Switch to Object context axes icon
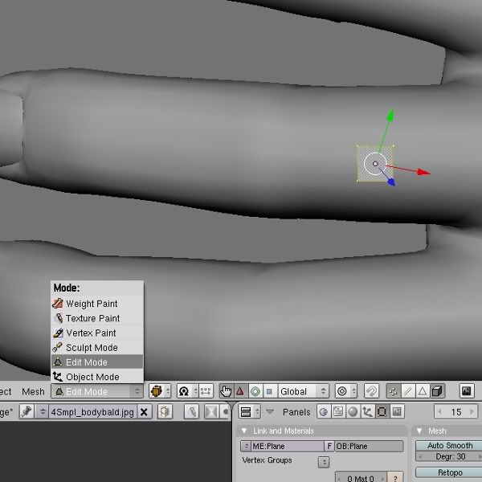482x482 pixels. click(367, 412)
